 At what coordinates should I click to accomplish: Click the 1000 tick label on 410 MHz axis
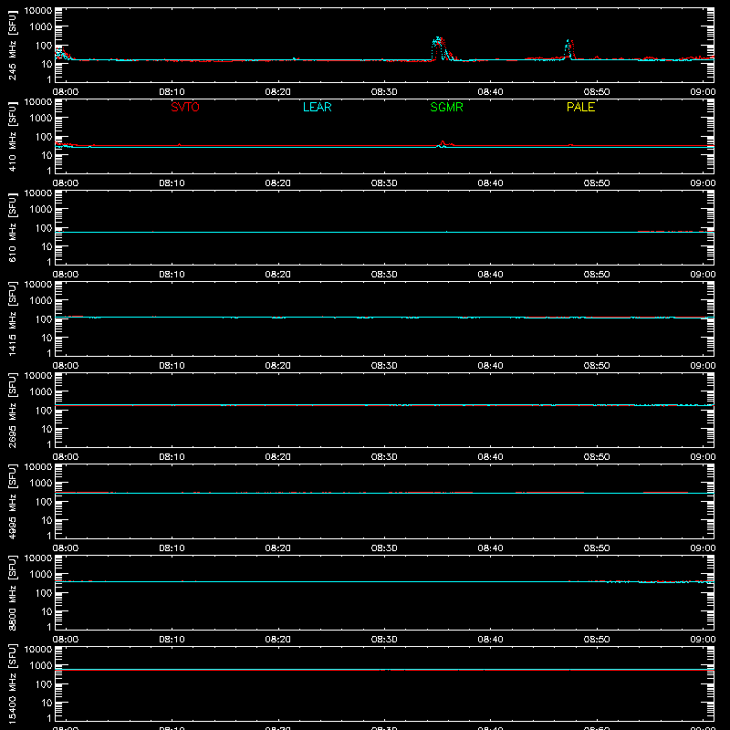41,118
